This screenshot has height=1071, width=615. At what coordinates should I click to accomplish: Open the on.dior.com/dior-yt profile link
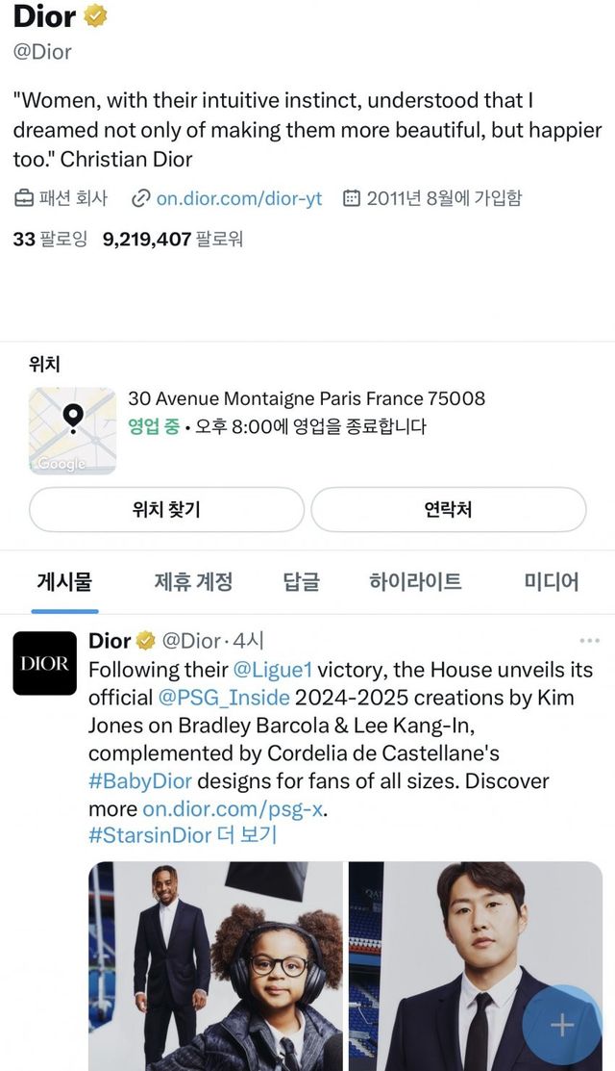[x=239, y=199]
